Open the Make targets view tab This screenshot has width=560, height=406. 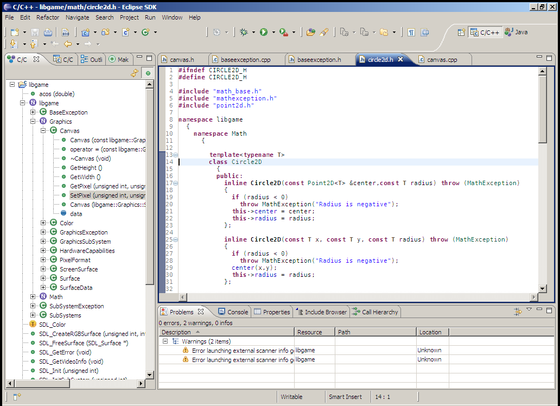coord(119,59)
